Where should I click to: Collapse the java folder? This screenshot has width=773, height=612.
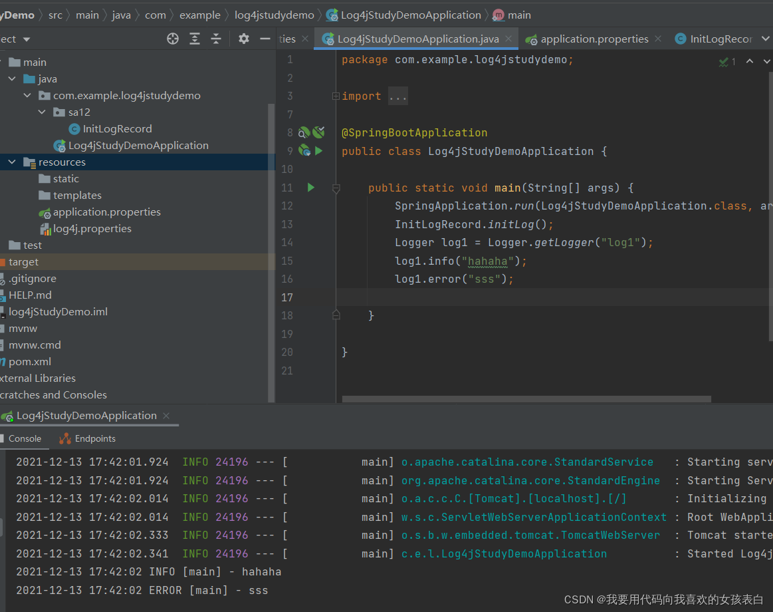coord(13,79)
